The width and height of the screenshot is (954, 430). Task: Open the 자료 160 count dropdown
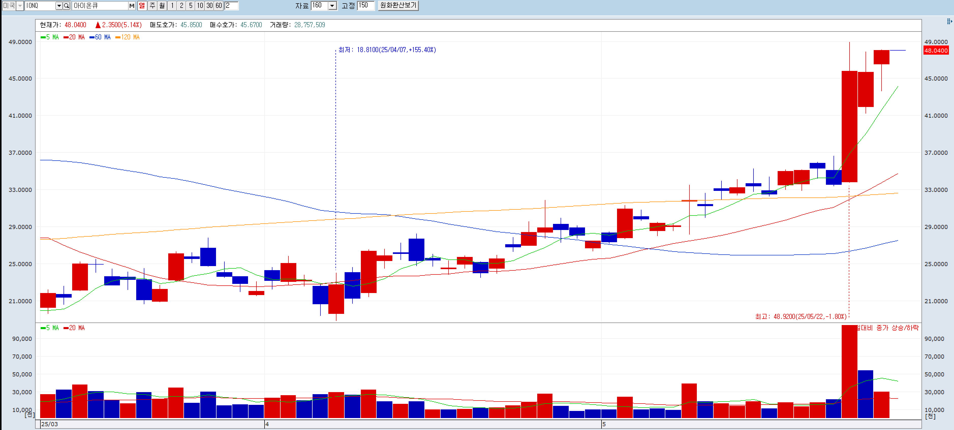[x=332, y=6]
